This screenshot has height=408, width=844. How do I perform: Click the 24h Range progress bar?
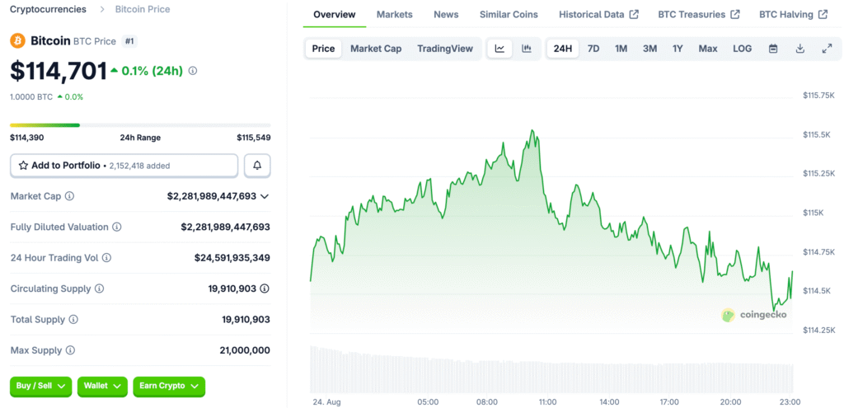click(140, 125)
